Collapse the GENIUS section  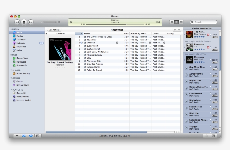11,78
